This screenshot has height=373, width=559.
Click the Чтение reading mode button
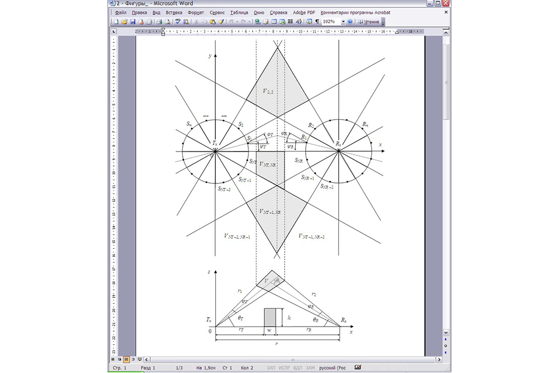click(x=368, y=22)
